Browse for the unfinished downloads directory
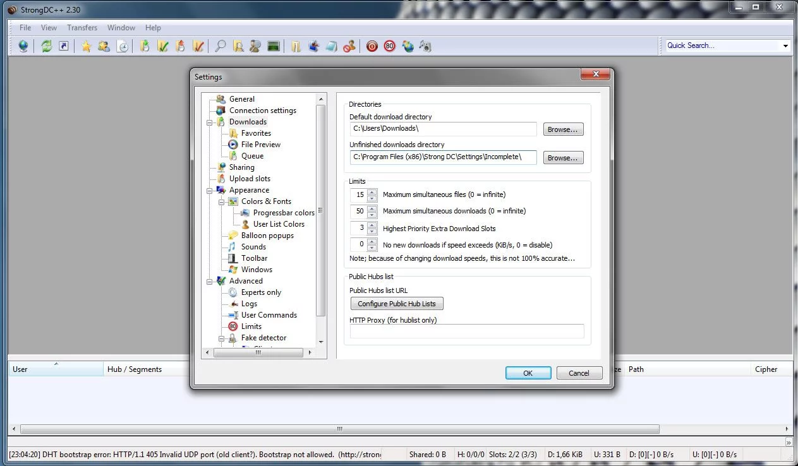The width and height of the screenshot is (798, 466). click(563, 158)
